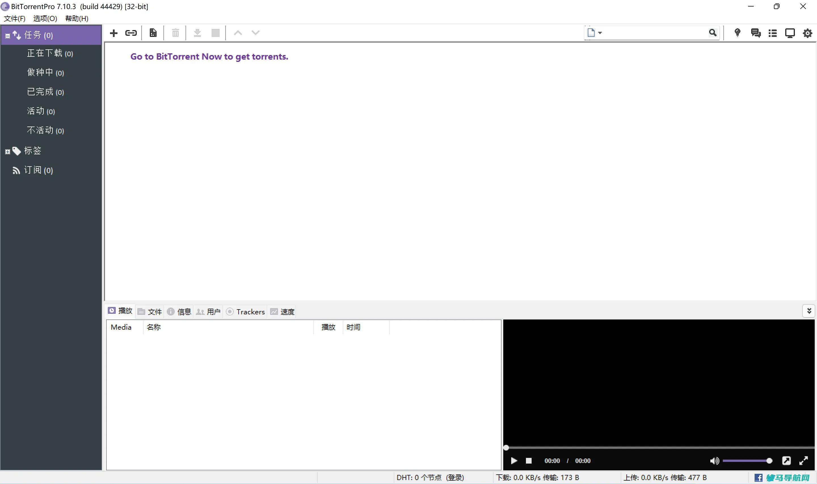Collapse the 任务 tree node
The height and width of the screenshot is (484, 817).
coord(7,35)
